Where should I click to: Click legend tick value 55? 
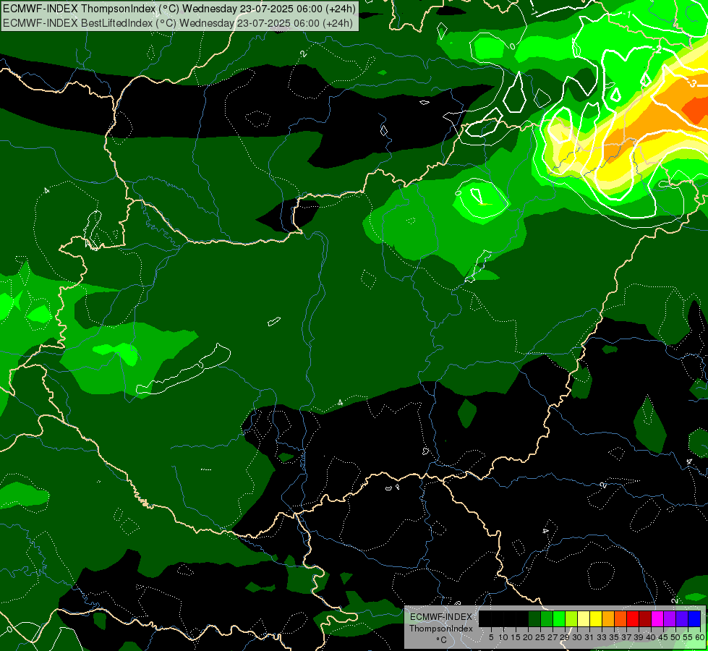(x=688, y=637)
